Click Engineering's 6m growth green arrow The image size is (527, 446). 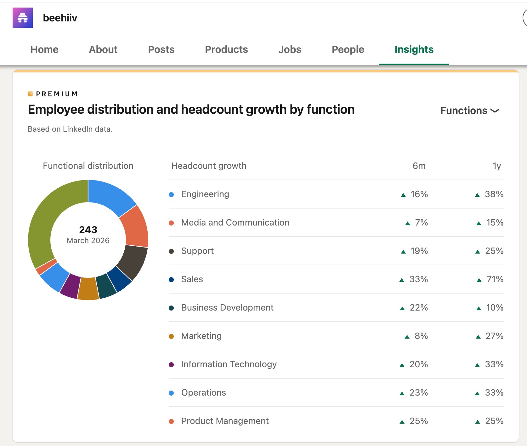pyautogui.click(x=403, y=194)
